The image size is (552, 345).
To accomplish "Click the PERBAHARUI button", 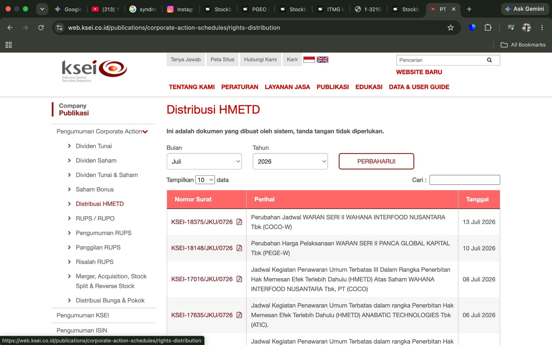I will point(376,161).
